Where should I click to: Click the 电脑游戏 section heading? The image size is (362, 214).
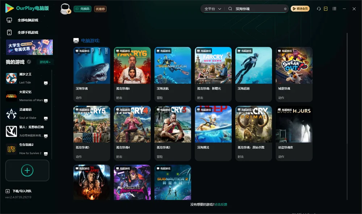click(90, 40)
